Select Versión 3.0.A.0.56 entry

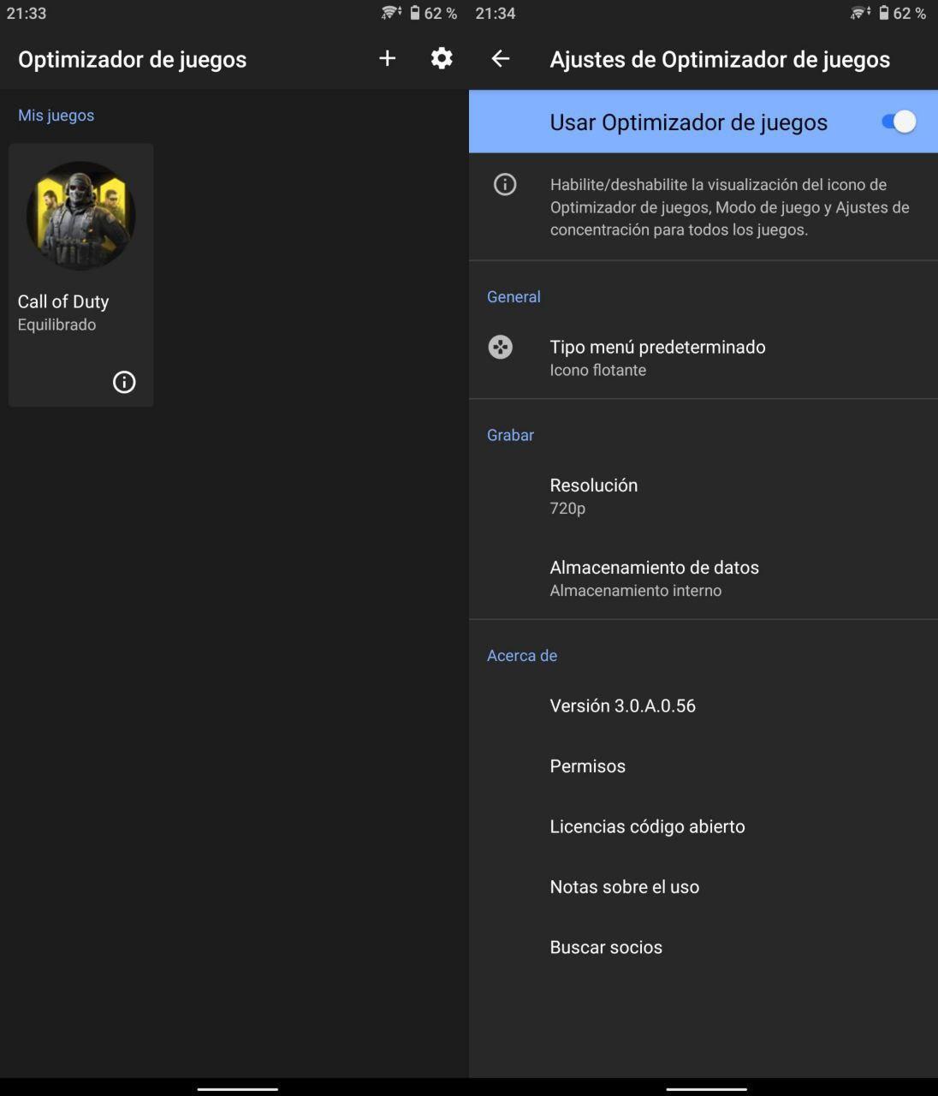(703, 706)
